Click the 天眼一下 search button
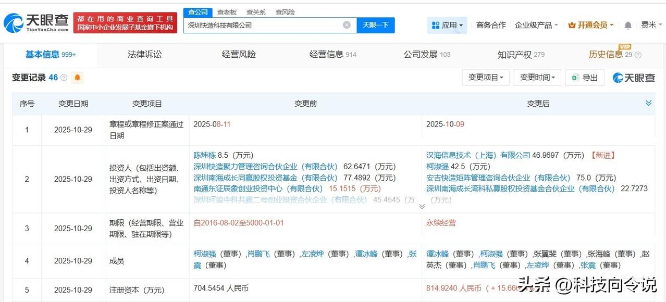666x302 pixels. (x=376, y=24)
